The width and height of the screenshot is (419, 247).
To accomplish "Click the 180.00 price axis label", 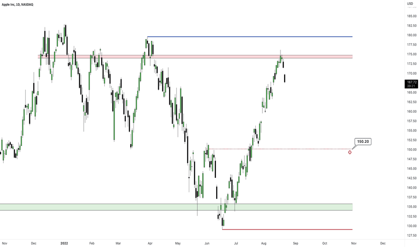I will (x=412, y=35).
